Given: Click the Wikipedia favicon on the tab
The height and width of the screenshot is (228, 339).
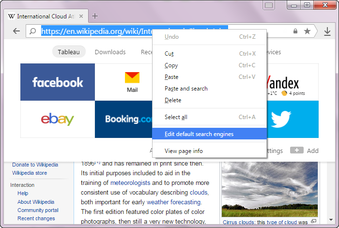Looking at the screenshot, I should (x=12, y=16).
